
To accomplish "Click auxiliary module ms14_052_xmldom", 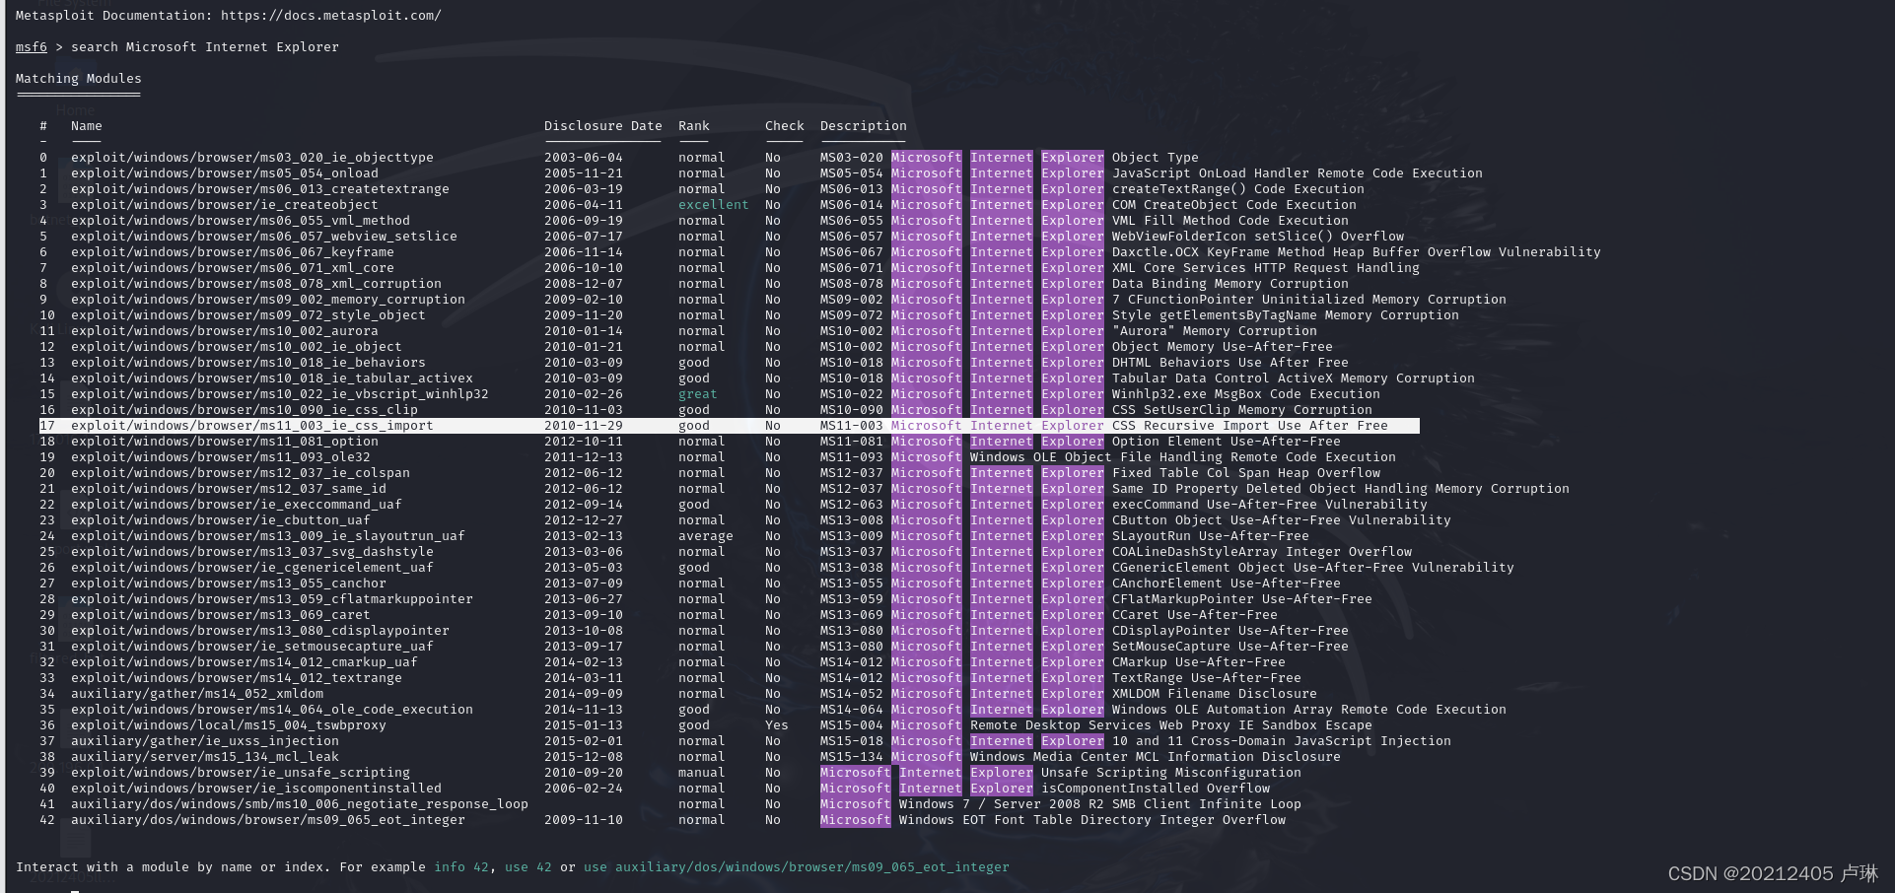I will pyautogui.click(x=197, y=694).
